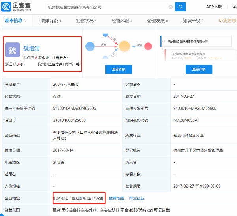Open the 查看地图 link beside the address
Viewport: 237px width, 216px height.
116,198
